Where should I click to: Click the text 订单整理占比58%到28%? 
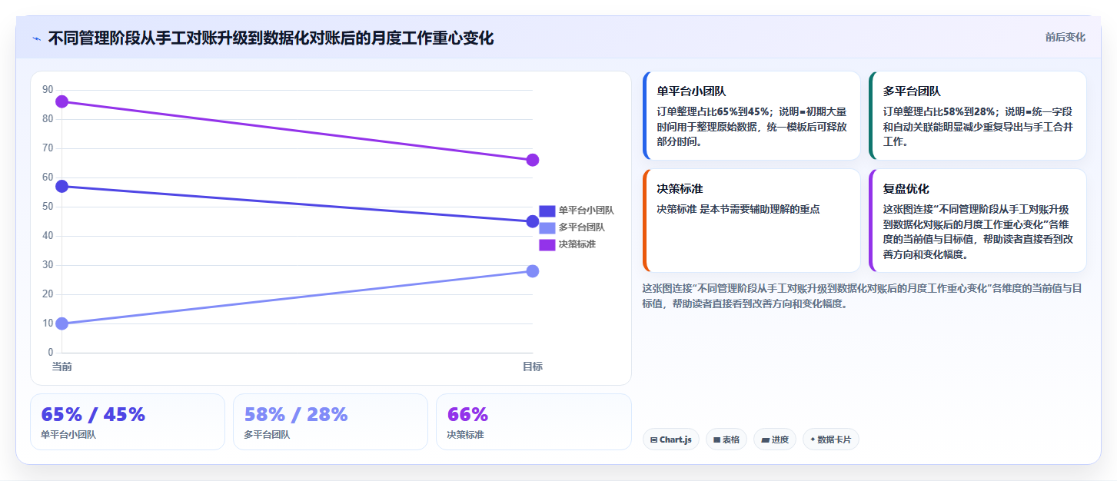pyautogui.click(x=940, y=111)
